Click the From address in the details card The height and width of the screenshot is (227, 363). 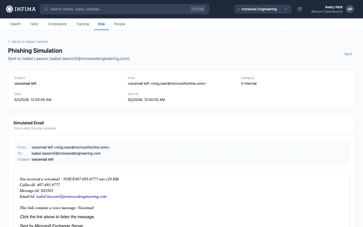(x=167, y=83)
